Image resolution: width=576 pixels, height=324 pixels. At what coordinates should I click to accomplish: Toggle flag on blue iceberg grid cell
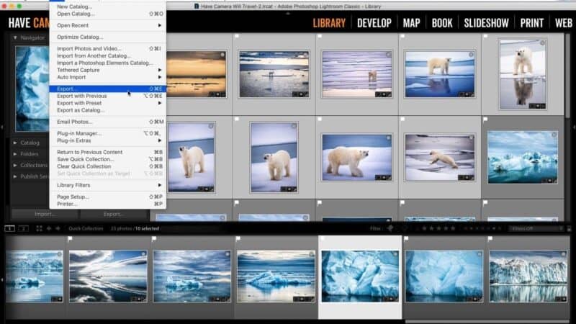485,120
